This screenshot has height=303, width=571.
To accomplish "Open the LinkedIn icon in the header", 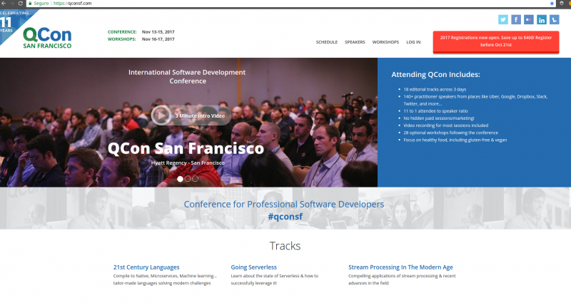I will click(x=542, y=20).
